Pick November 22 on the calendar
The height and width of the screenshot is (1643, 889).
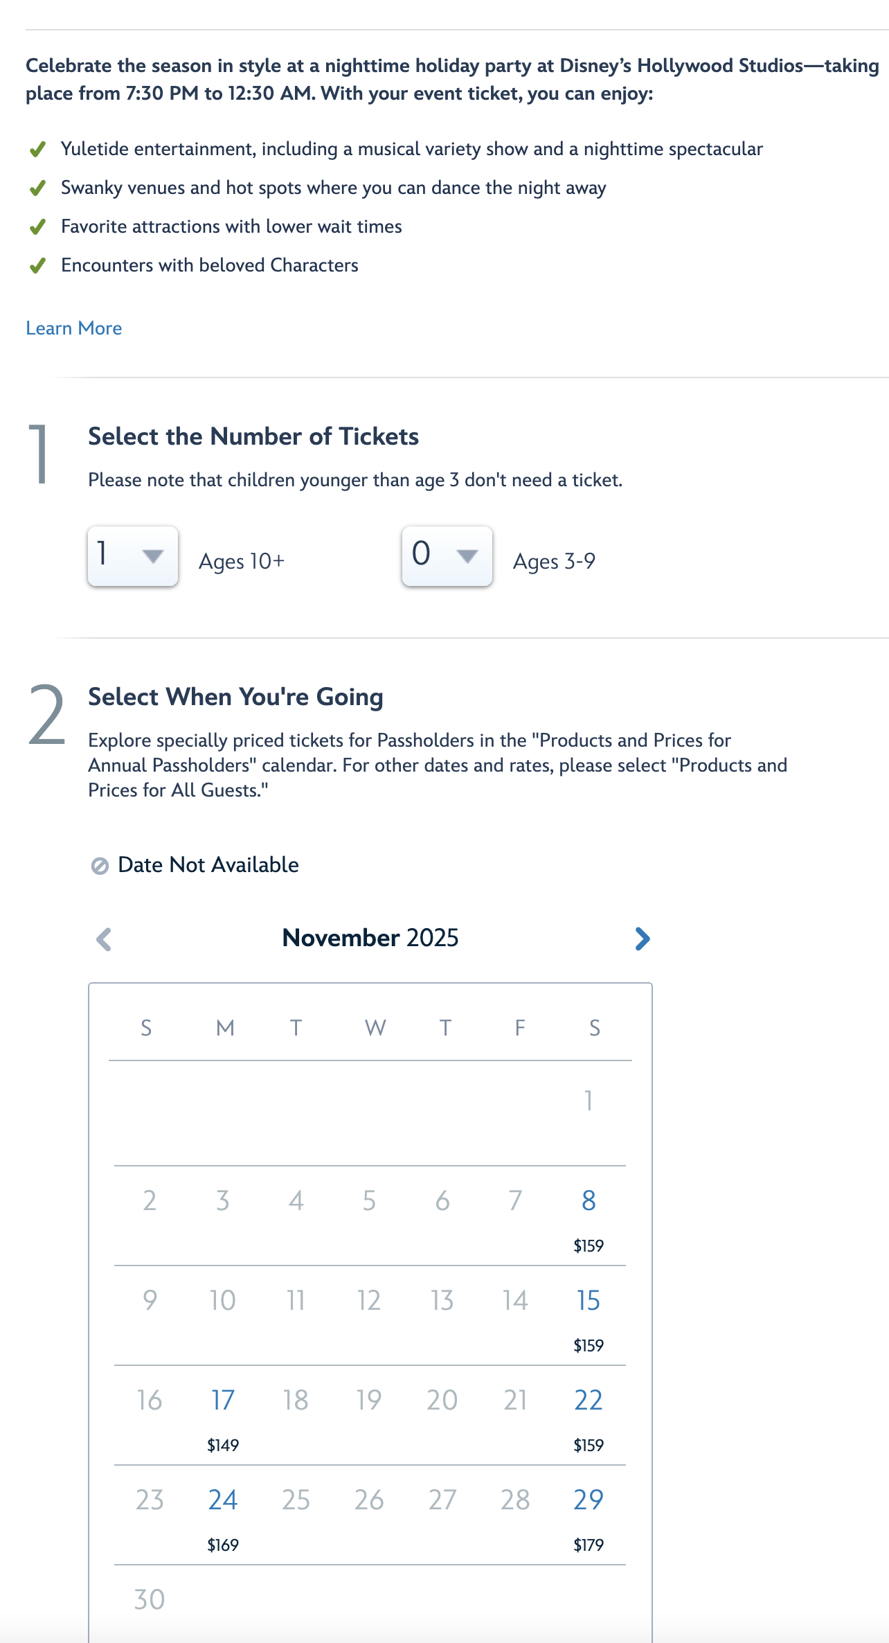point(589,1414)
